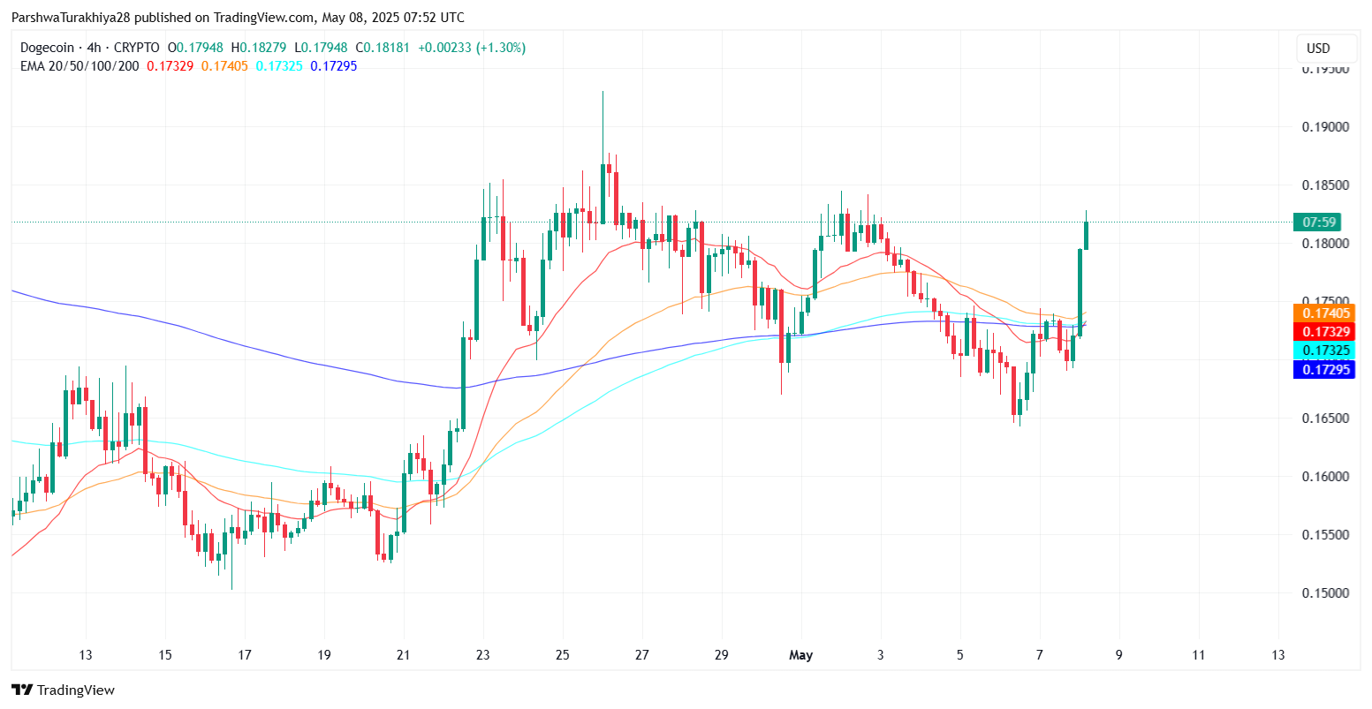Click the red 0.17329 value in EMA legend
The image size is (1372, 709).
pyautogui.click(x=170, y=65)
